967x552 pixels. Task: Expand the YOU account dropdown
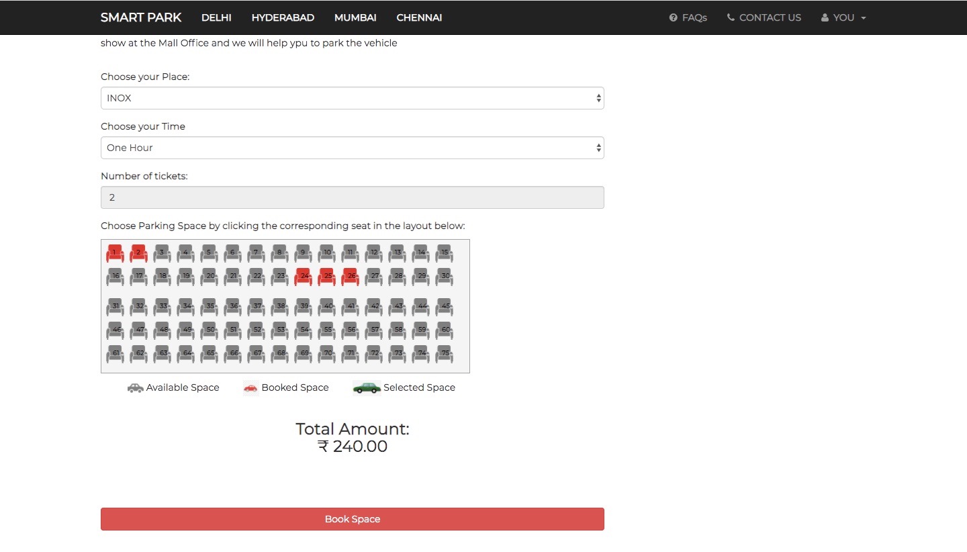click(x=843, y=17)
